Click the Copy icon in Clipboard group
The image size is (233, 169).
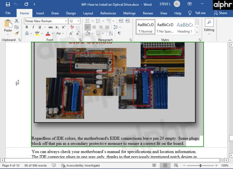click(17, 27)
